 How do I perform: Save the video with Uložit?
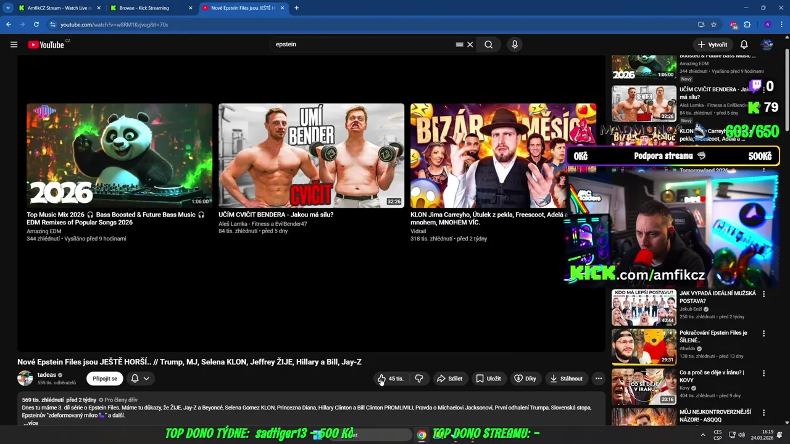[488, 379]
